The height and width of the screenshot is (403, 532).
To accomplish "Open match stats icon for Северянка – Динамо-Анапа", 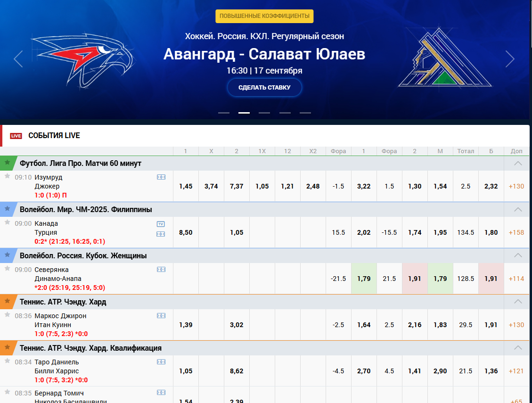I will pyautogui.click(x=161, y=270).
